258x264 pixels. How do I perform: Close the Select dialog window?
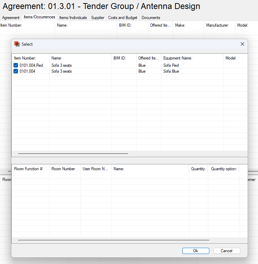point(242,44)
